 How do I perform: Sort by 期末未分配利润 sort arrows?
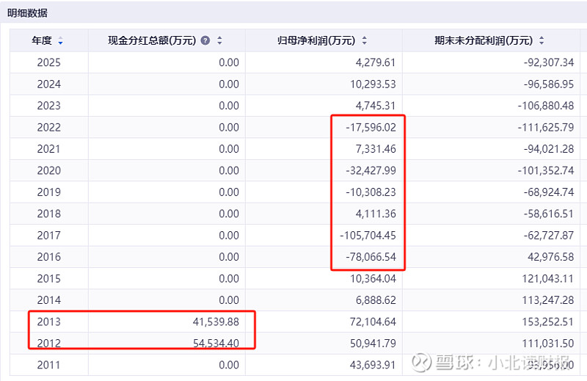tap(542, 40)
